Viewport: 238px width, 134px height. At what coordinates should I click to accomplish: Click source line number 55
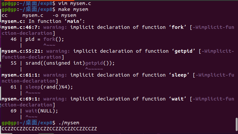14,63
